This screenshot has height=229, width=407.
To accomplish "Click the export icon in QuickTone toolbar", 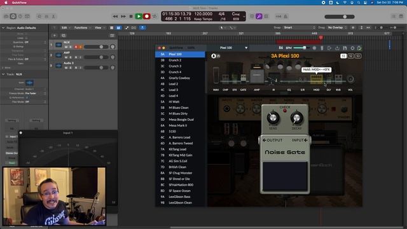I will point(329,48).
